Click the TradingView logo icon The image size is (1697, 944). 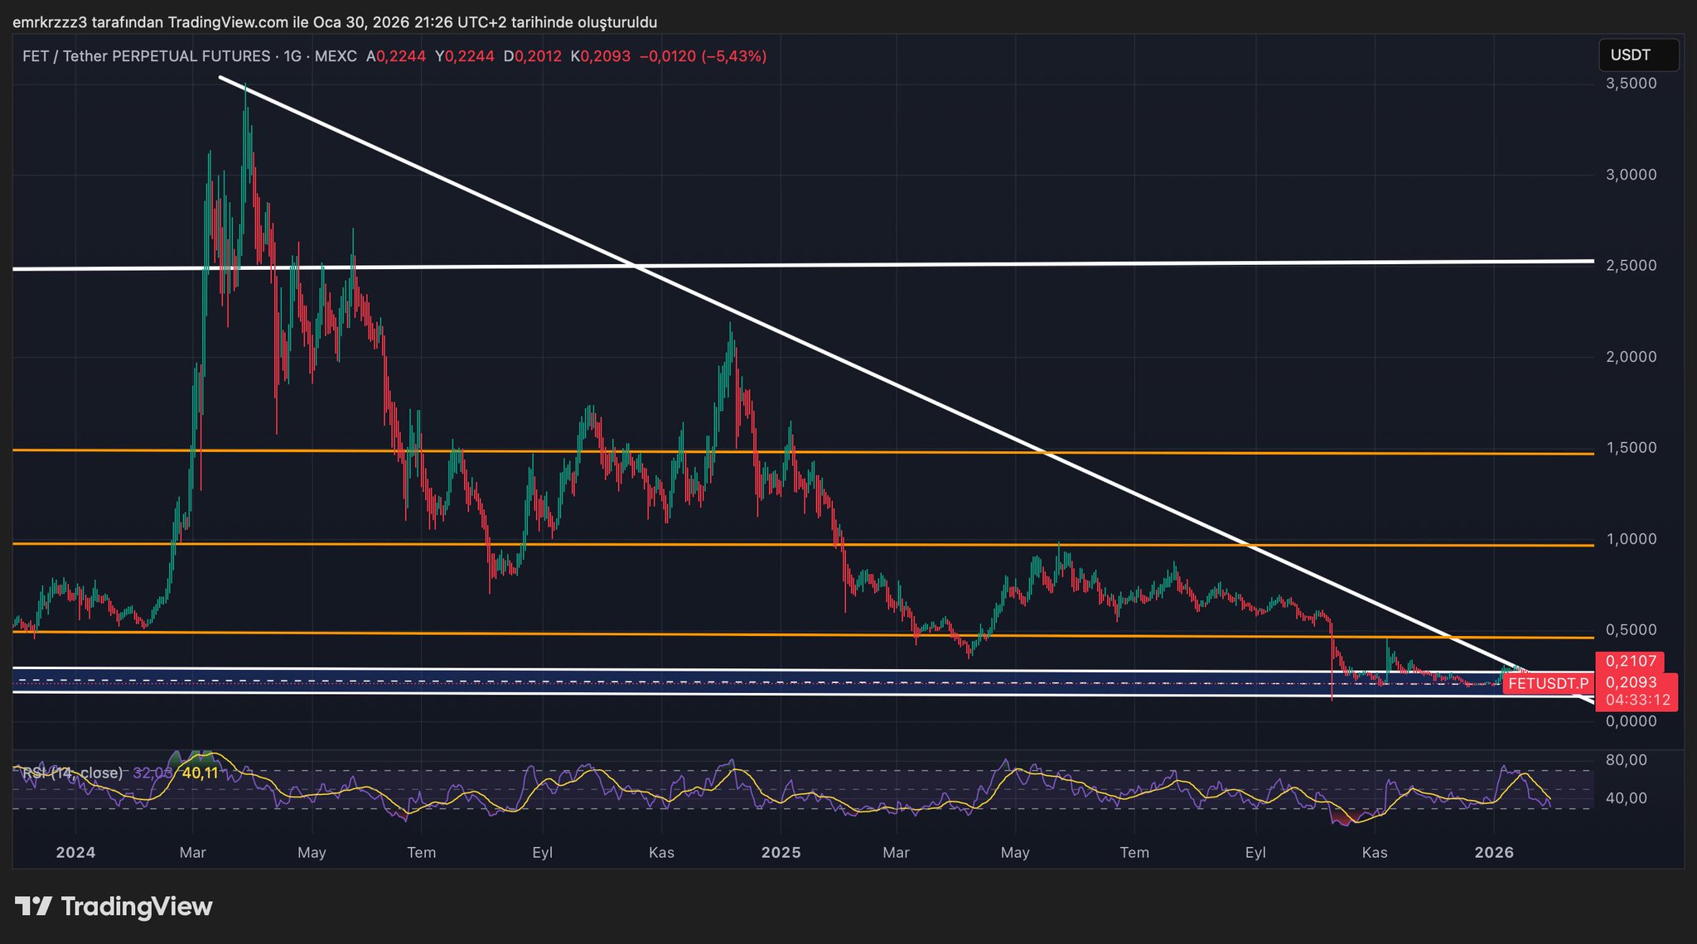[x=34, y=906]
